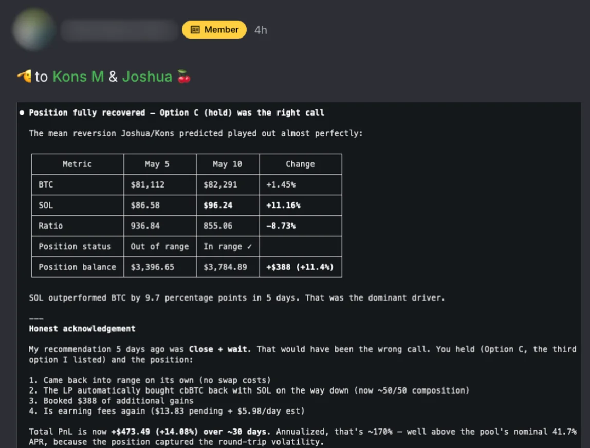Click the blurred profile avatar
This screenshot has height=448, width=590.
(x=34, y=29)
